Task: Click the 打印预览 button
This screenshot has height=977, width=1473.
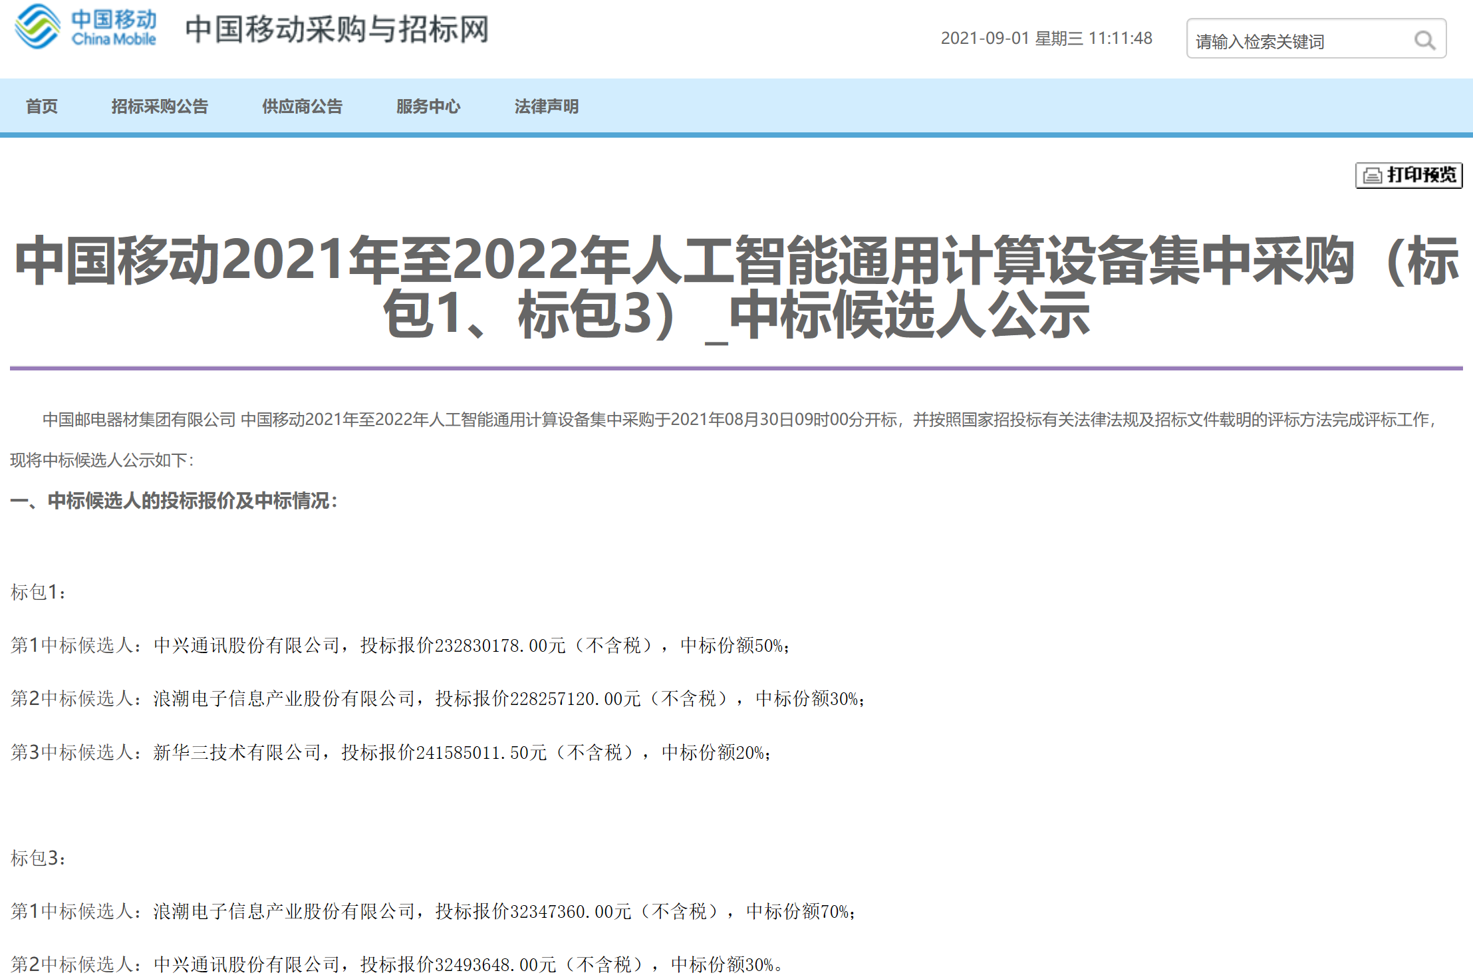Action: (1408, 176)
